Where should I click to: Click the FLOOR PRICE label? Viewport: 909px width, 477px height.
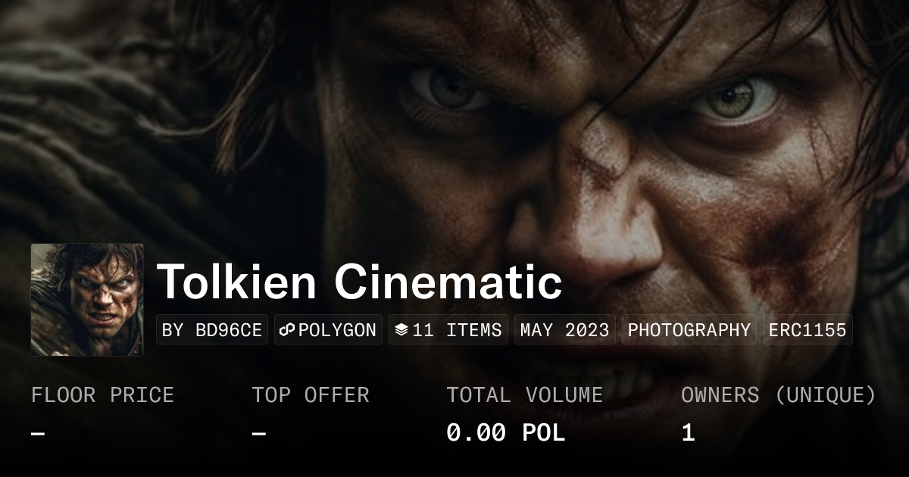[x=102, y=395]
